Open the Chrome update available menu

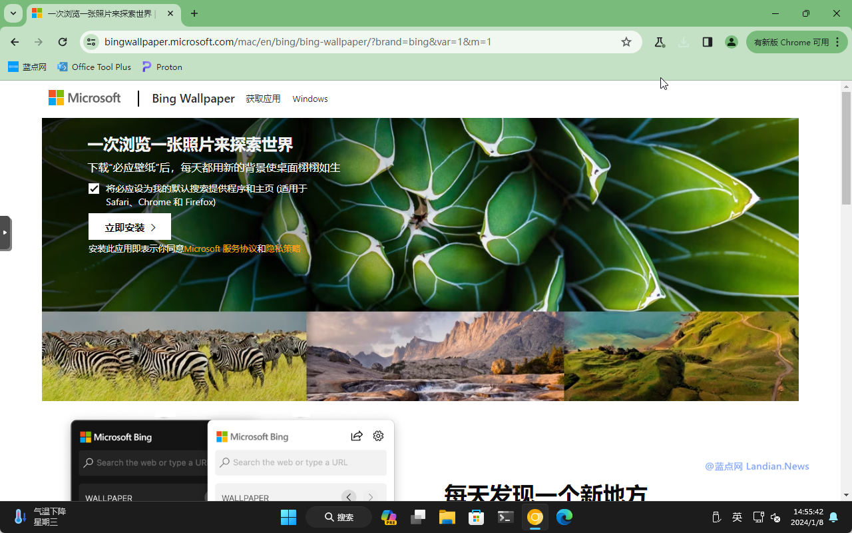point(797,42)
